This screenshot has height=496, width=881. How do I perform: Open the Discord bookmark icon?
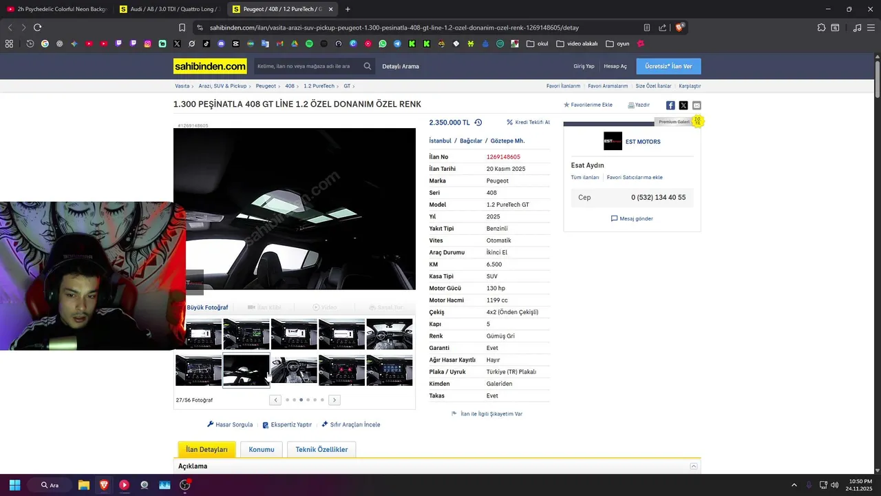(221, 43)
